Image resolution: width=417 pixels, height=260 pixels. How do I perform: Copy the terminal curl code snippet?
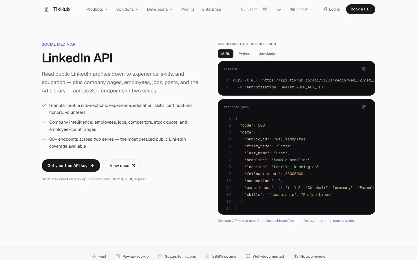[x=364, y=69]
